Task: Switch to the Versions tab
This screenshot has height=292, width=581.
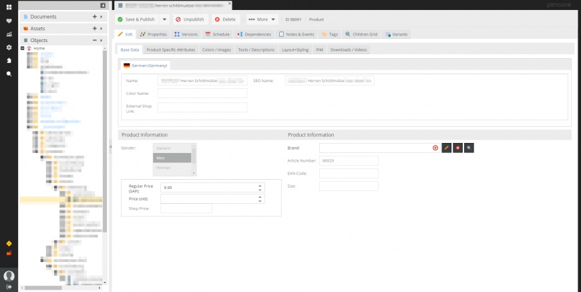Action: coord(186,34)
